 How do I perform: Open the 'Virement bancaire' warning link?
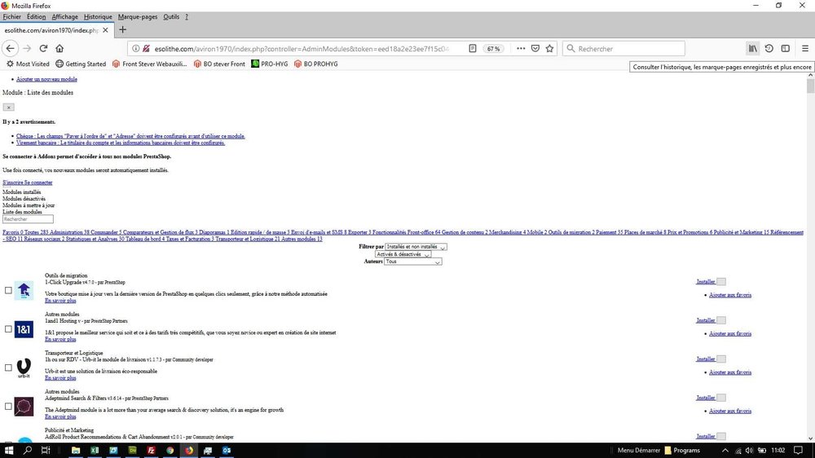tap(121, 143)
